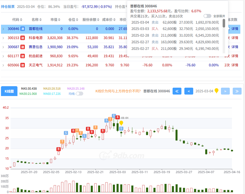Image resolution: width=245 pixels, height=194 pixels.
Task: Open 详情 for 杭齿前进 row
Action: pyautogui.click(x=235, y=56)
